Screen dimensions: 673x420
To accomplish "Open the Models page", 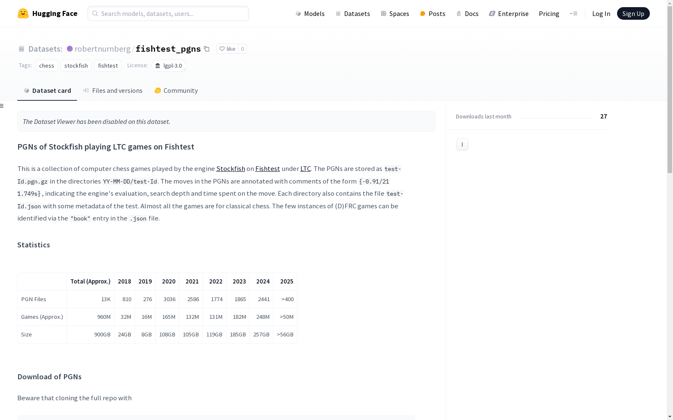I will [310, 13].
